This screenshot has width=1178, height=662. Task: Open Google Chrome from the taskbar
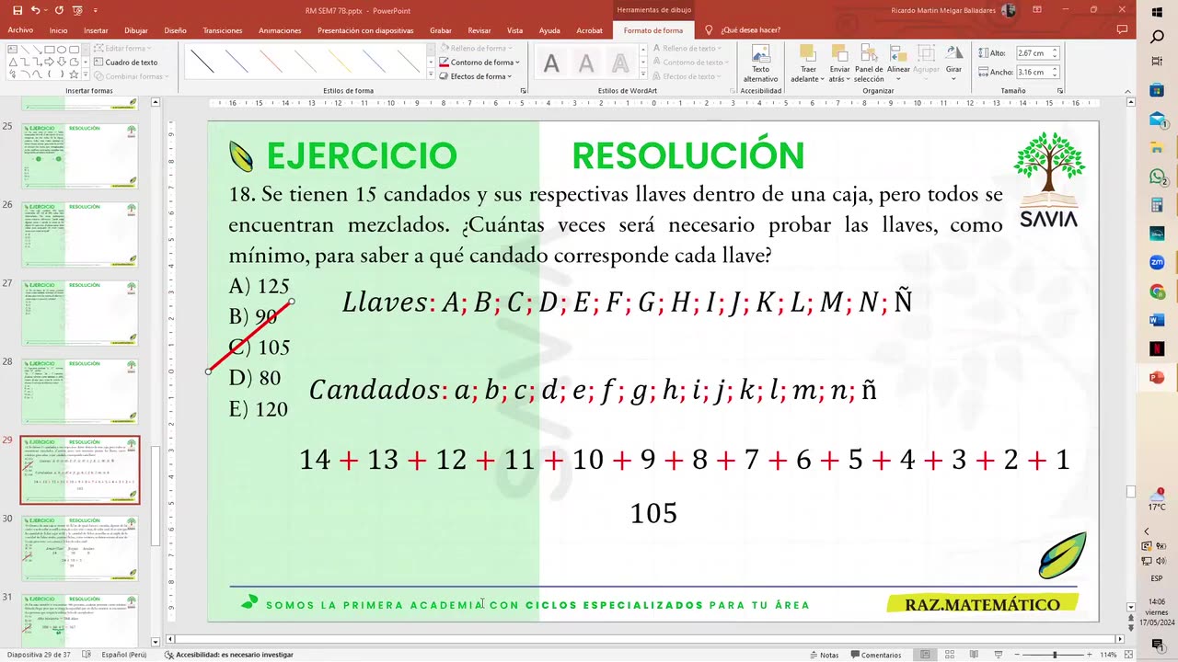coord(1157,291)
